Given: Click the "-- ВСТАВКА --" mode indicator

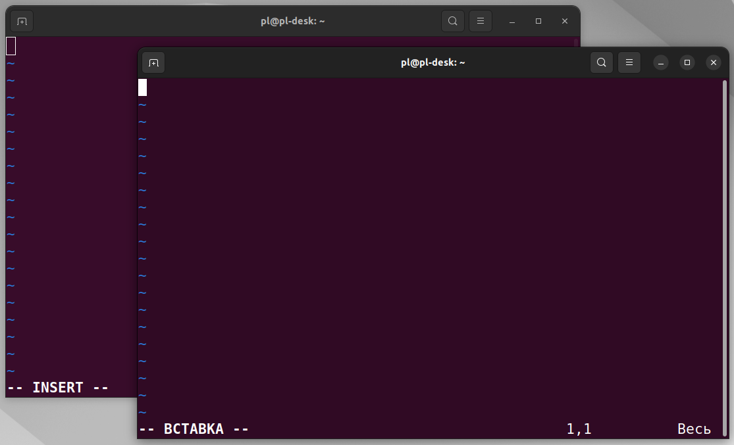Looking at the screenshot, I should (x=194, y=429).
